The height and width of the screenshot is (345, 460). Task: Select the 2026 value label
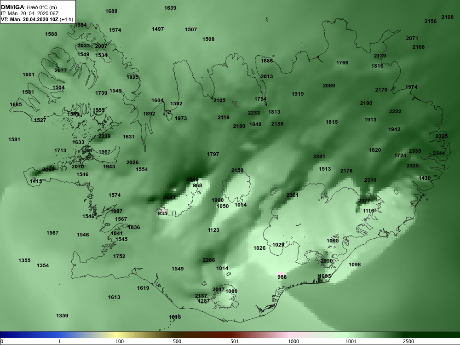click(x=132, y=162)
